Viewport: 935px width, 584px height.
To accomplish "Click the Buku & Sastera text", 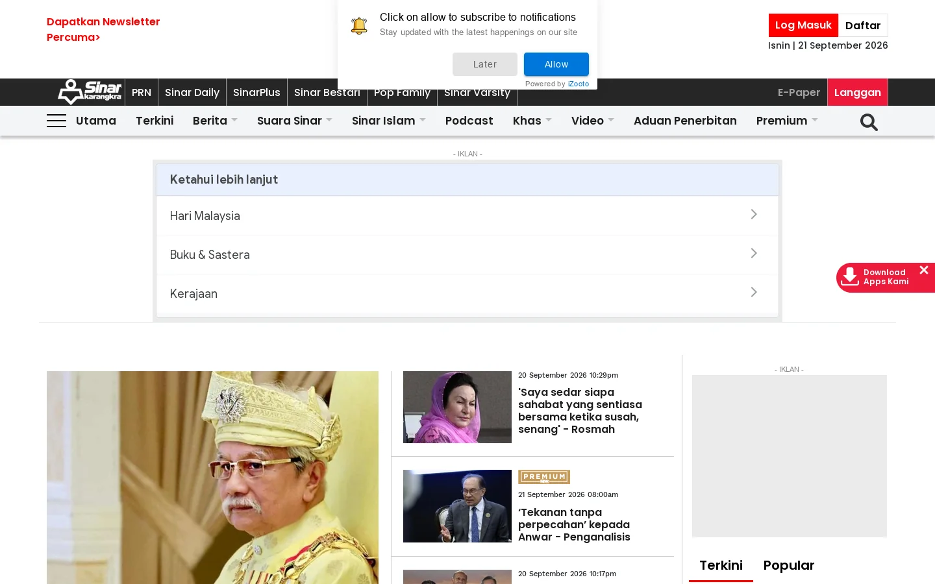I will [210, 255].
